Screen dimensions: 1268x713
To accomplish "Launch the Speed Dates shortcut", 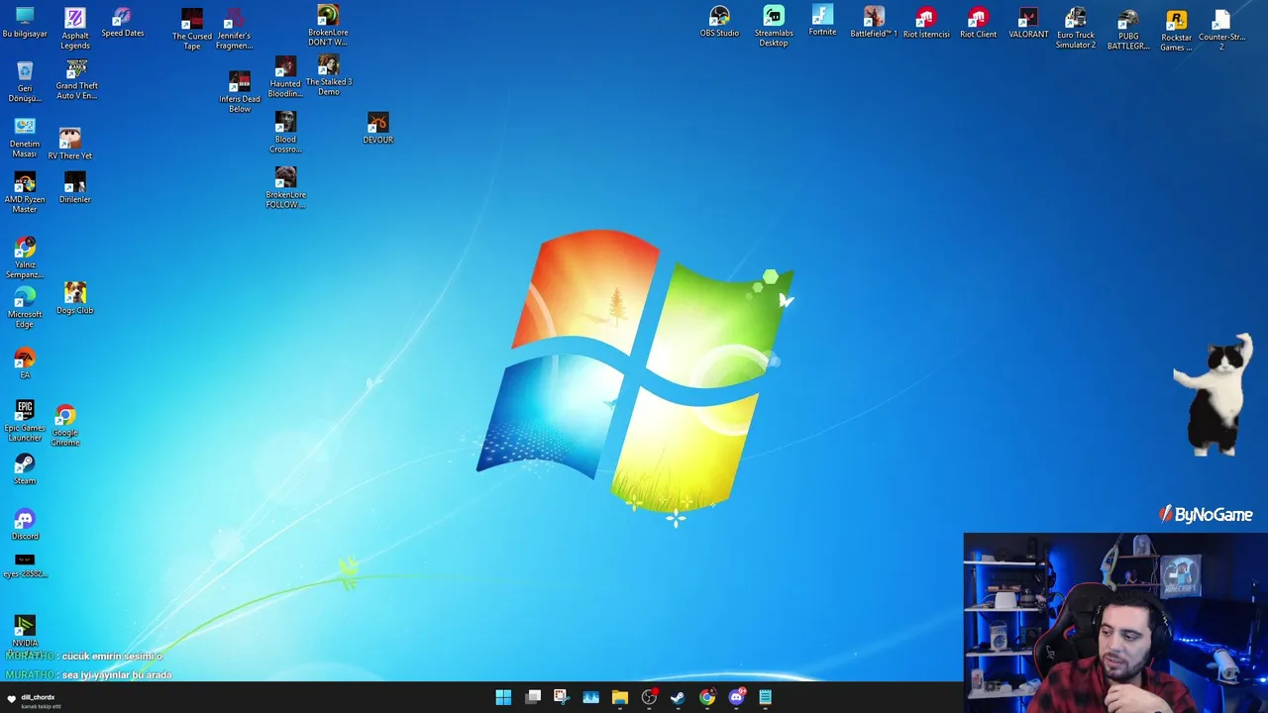I will pyautogui.click(x=122, y=22).
